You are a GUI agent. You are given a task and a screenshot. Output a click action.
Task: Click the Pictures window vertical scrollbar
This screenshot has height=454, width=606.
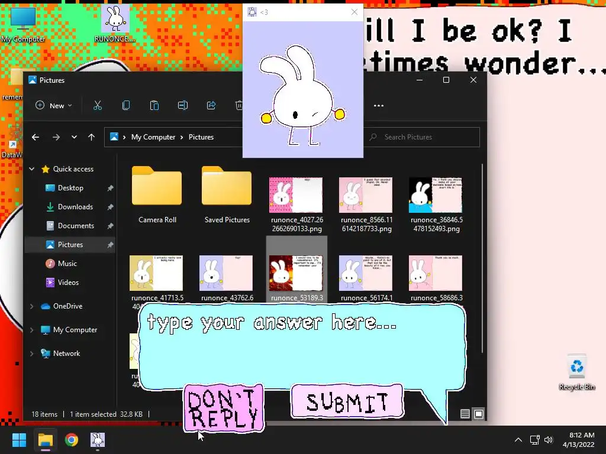tap(482, 258)
